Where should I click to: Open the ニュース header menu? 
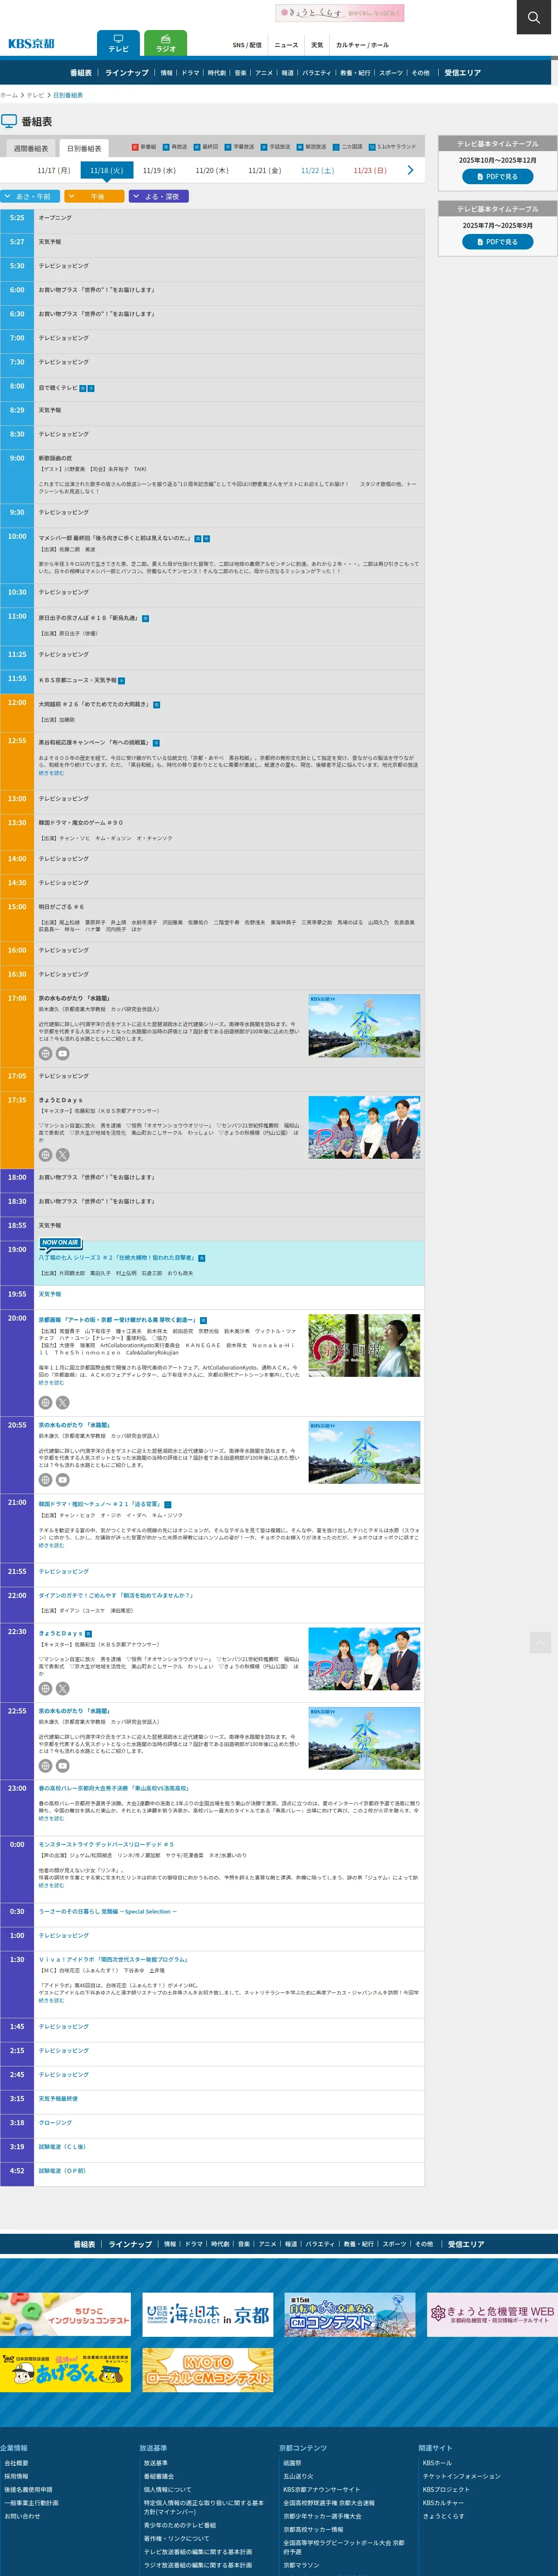tap(286, 45)
